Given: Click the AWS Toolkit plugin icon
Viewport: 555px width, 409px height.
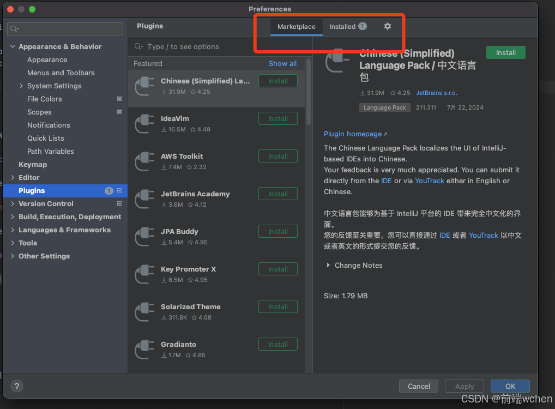Looking at the screenshot, I should click(145, 161).
